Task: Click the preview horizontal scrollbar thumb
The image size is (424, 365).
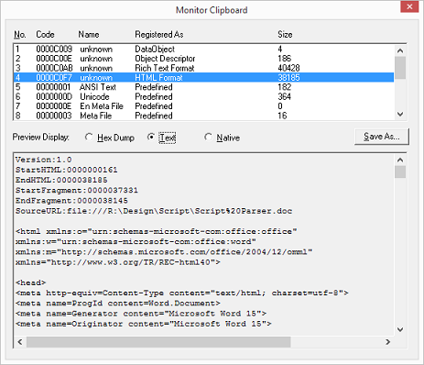Action: (x=158, y=342)
